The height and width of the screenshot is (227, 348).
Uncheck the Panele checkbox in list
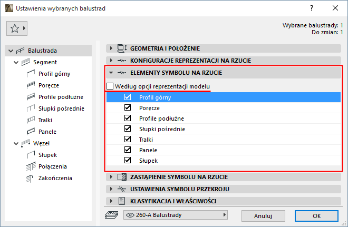tap(127, 150)
